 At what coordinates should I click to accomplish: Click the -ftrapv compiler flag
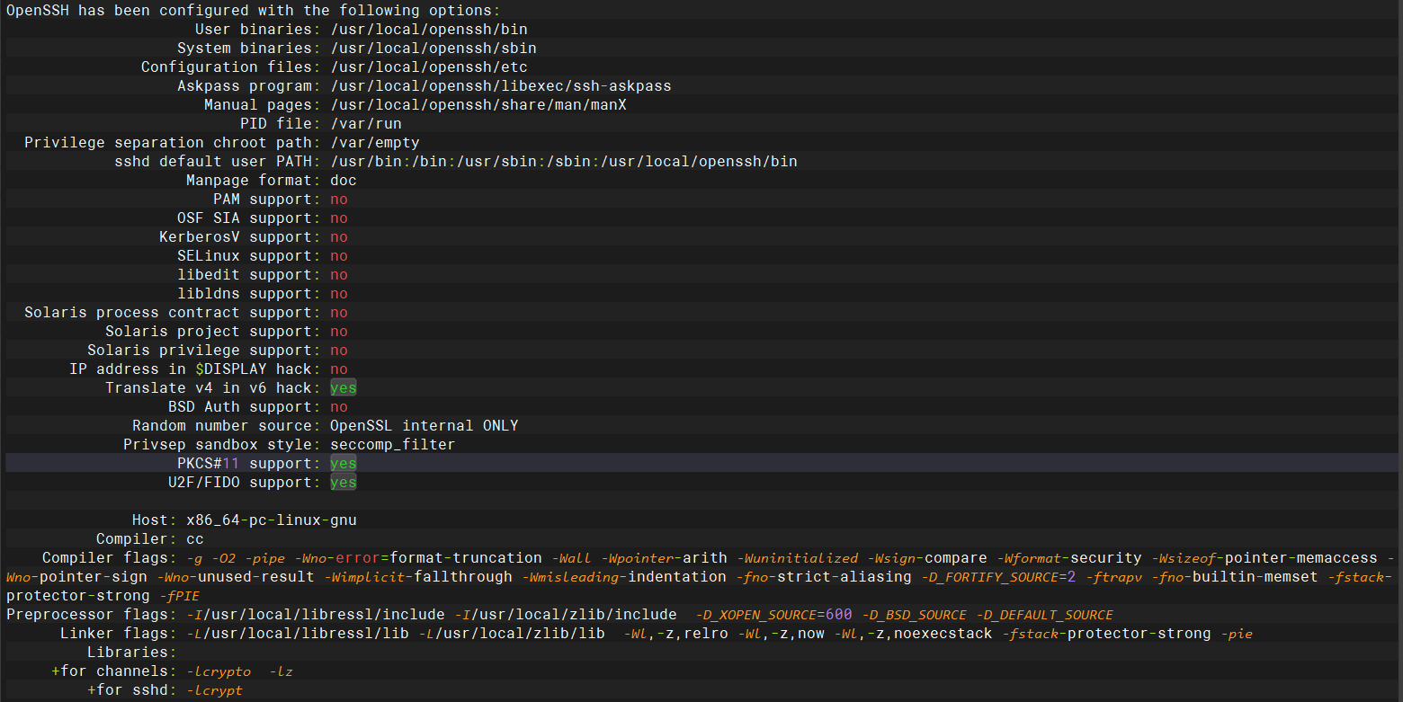[1114, 577]
